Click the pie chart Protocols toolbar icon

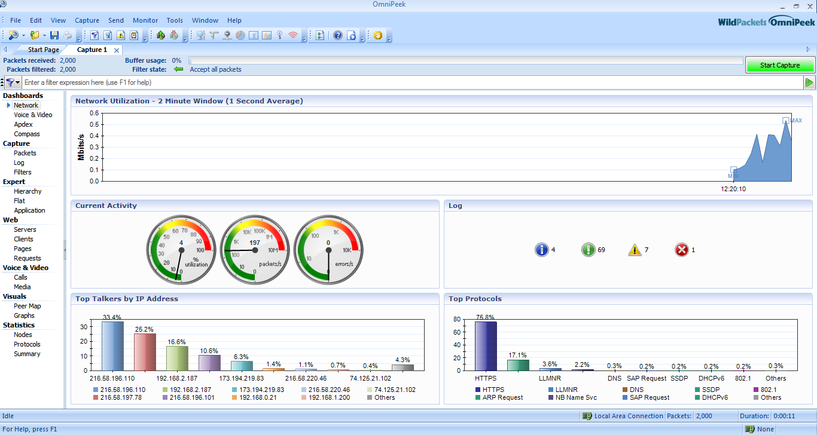click(240, 35)
